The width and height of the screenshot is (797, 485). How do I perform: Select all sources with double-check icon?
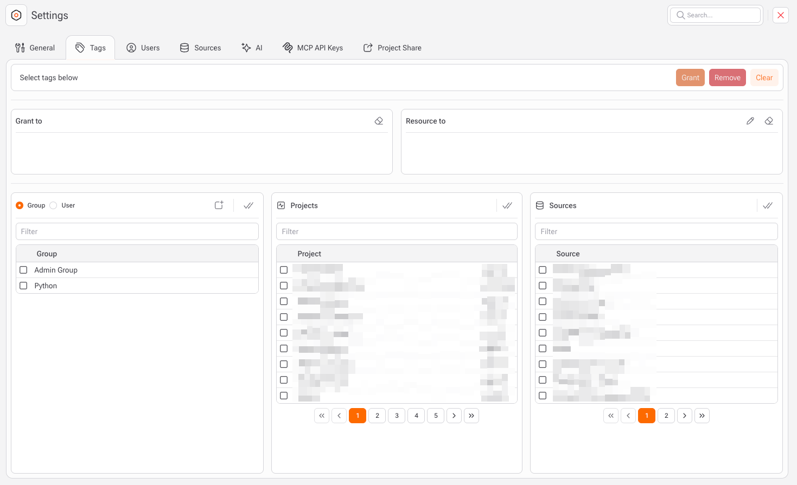tap(768, 205)
